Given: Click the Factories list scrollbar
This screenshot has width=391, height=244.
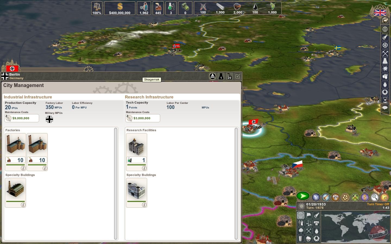Looking at the screenshot, I should (x=116, y=184).
